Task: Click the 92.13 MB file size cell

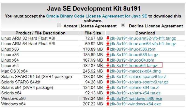Action: coord(94,93)
